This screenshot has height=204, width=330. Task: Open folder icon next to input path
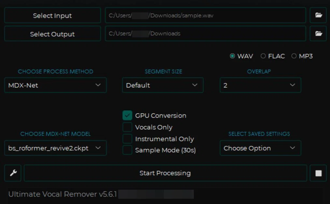318,15
